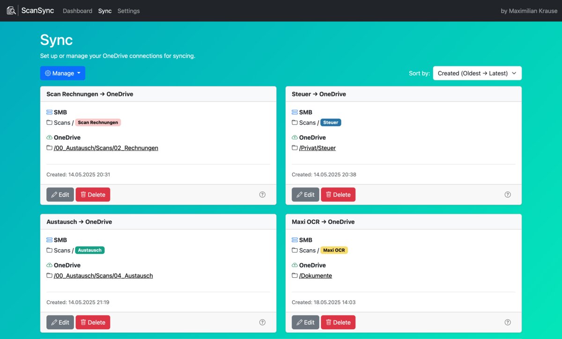This screenshot has width=562, height=339.
Task: Select the Sync navigation item
Action: click(105, 11)
